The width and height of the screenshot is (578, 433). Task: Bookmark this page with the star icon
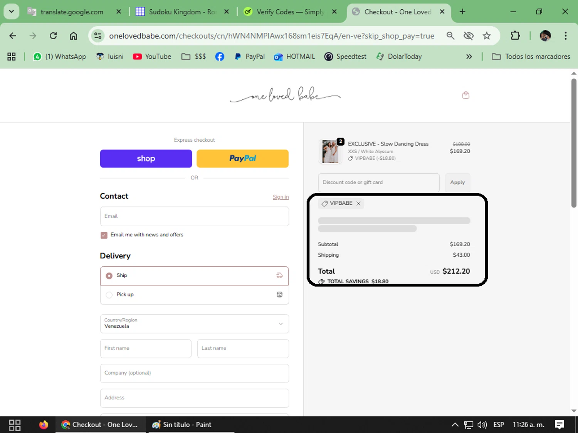pyautogui.click(x=487, y=36)
